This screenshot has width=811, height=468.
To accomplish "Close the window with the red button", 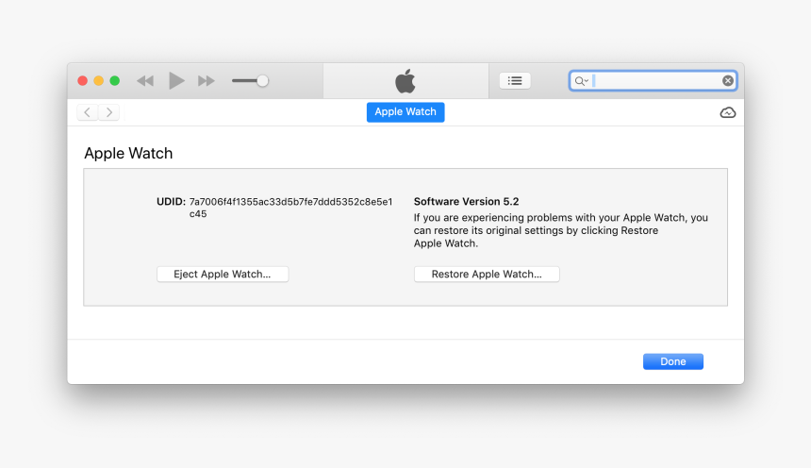I will point(82,81).
